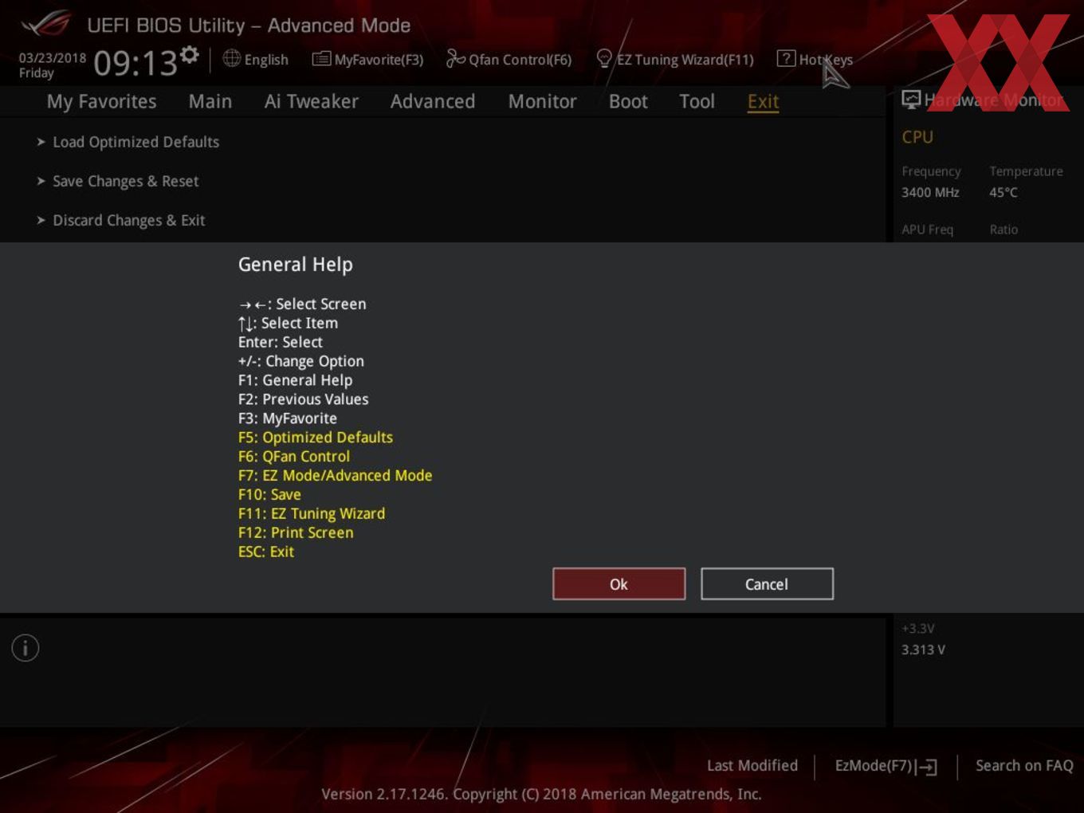Click the F1: General Help line
The width and height of the screenshot is (1084, 813).
pos(295,380)
